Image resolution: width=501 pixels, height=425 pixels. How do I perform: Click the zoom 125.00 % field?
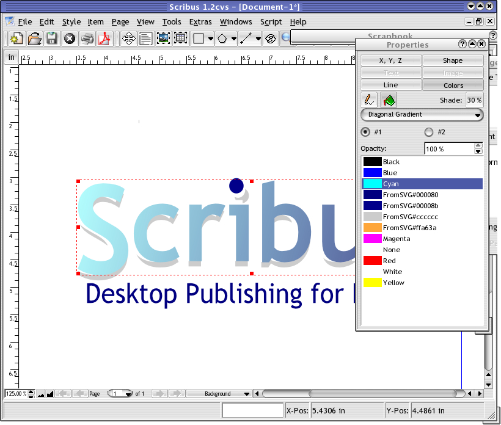16,394
